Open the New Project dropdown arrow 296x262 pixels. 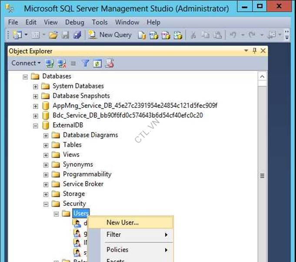click(x=26, y=35)
